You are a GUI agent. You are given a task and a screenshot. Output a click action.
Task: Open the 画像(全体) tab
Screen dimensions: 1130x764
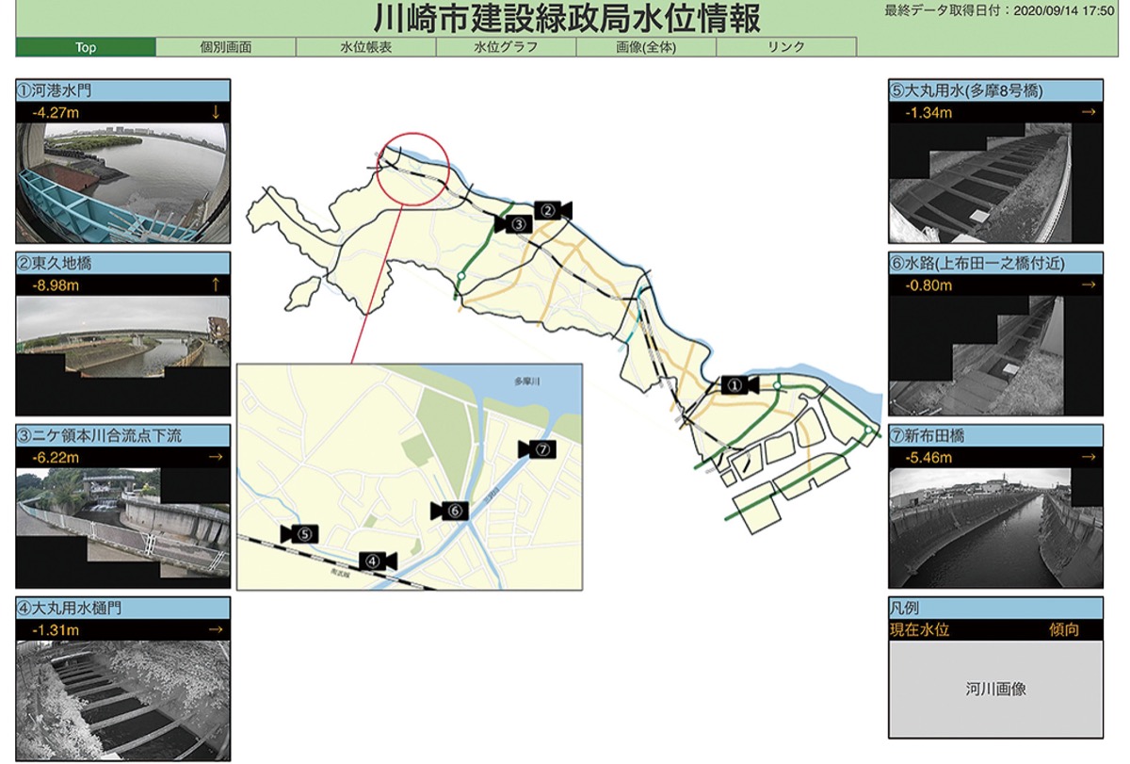tap(646, 47)
